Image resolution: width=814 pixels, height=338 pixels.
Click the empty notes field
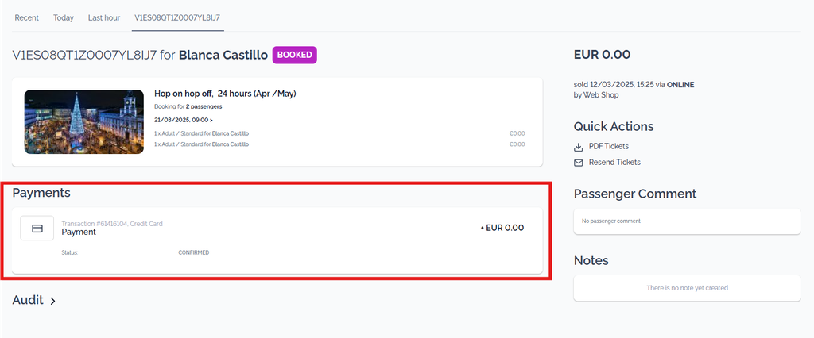[688, 288]
